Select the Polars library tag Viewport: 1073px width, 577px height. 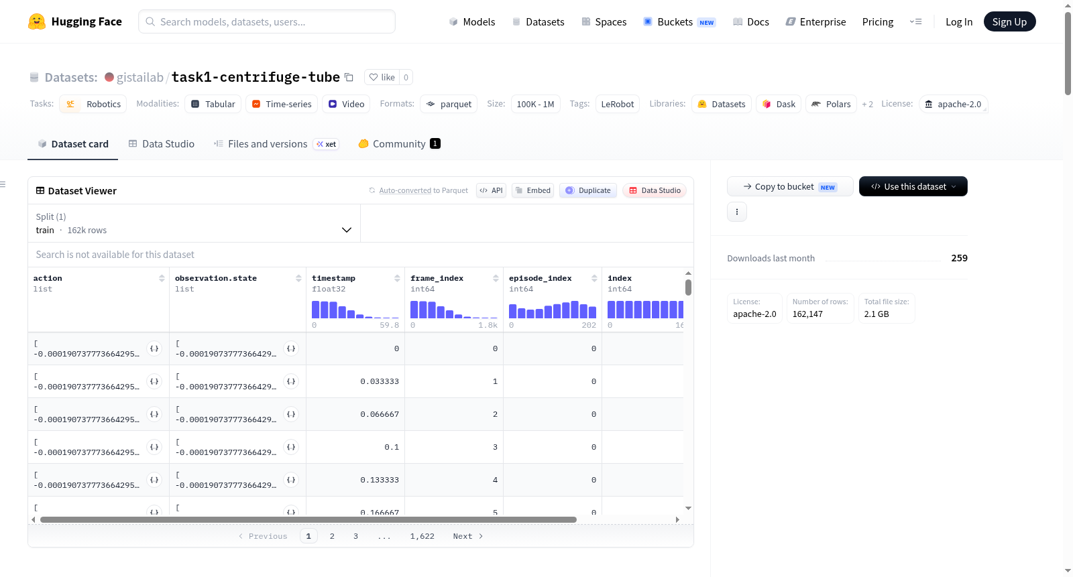[831, 104]
